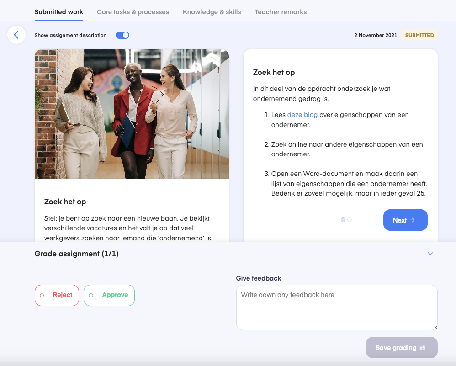Click the textarea resize handle in feedback box

435,327
